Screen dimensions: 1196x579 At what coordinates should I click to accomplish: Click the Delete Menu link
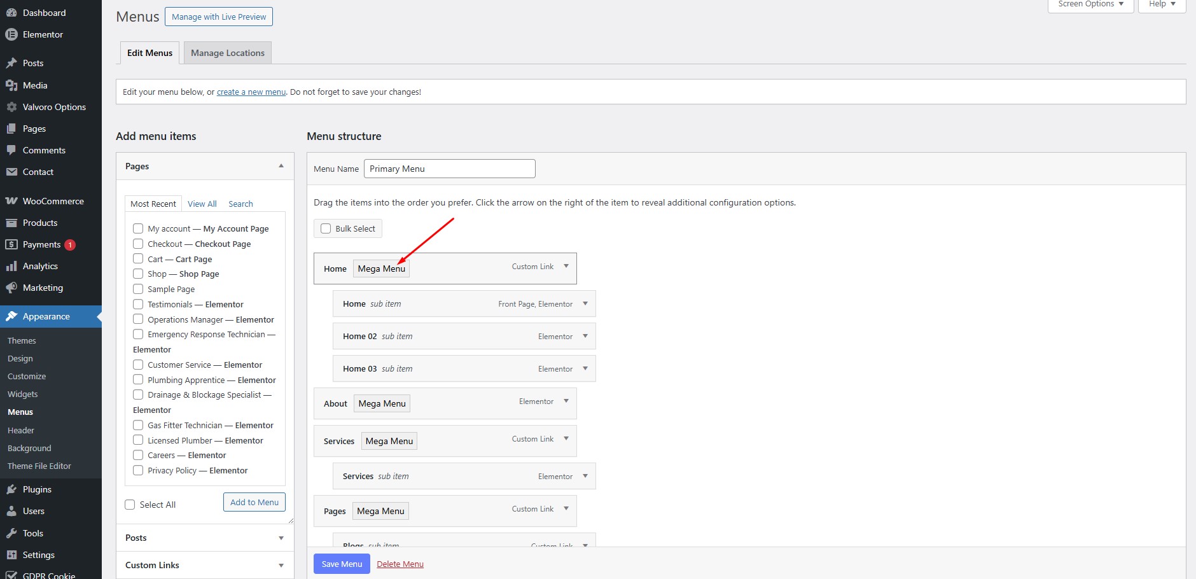[400, 564]
